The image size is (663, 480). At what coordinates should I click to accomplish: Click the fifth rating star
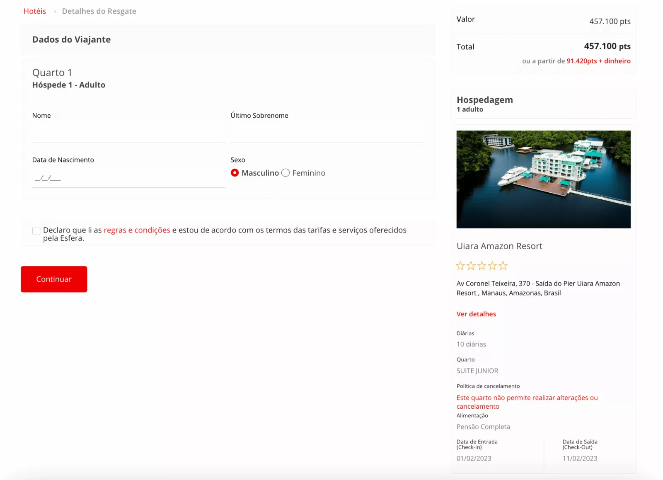coord(503,266)
